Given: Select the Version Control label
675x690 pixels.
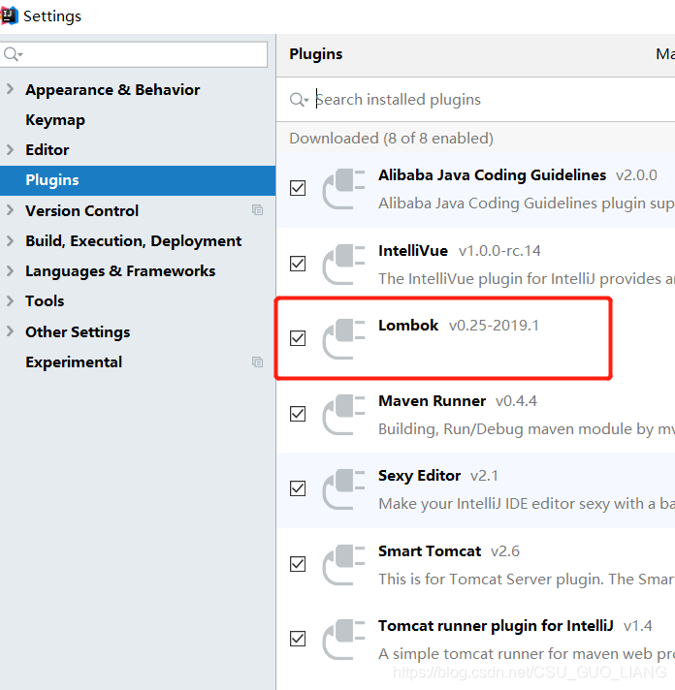Looking at the screenshot, I should pyautogui.click(x=81, y=211).
